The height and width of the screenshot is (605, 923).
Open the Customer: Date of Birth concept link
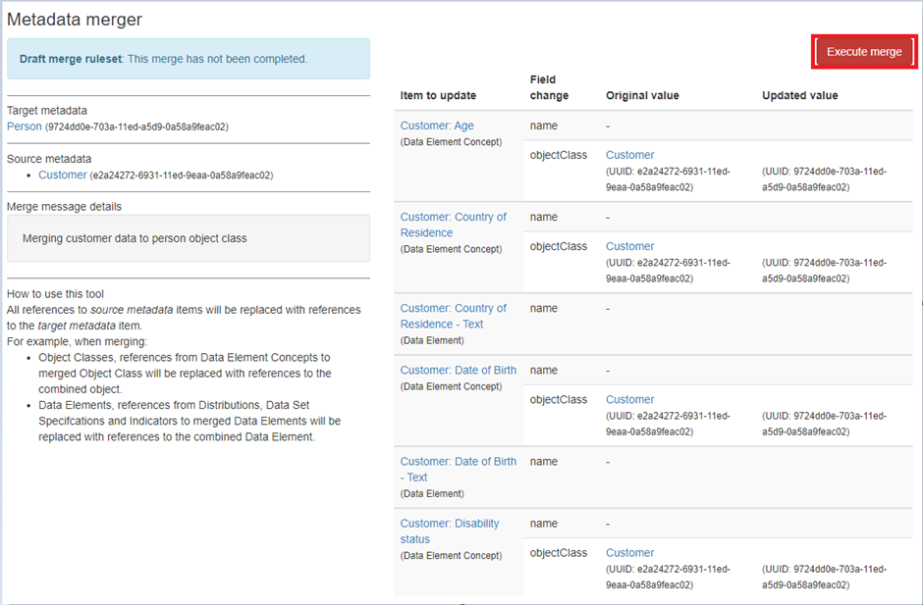458,370
